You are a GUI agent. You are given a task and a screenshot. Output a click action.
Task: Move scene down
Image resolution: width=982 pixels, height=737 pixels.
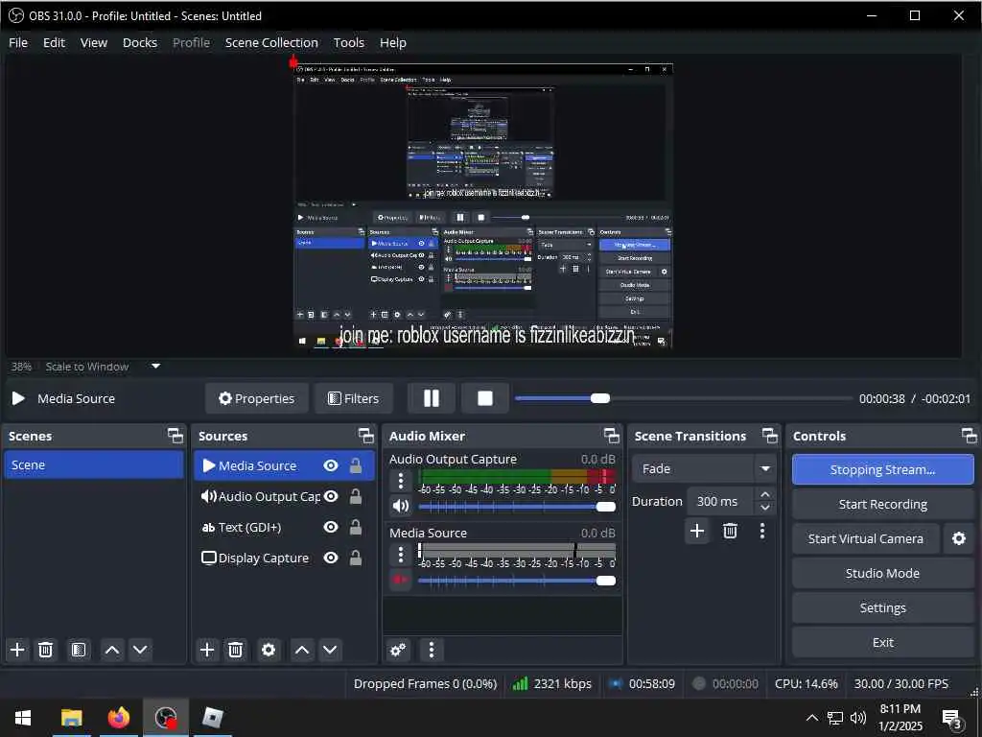click(x=140, y=650)
